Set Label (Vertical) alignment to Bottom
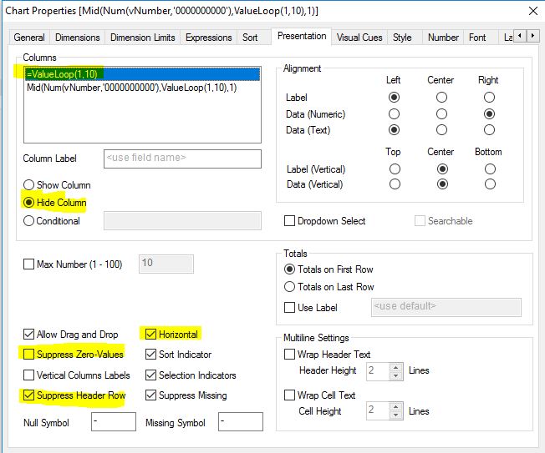This screenshot has height=453, width=545. (490, 169)
